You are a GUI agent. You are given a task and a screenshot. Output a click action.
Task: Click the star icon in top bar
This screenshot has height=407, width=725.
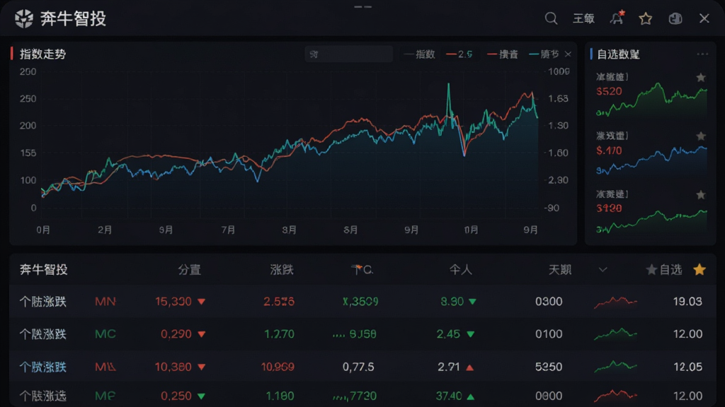click(x=646, y=18)
